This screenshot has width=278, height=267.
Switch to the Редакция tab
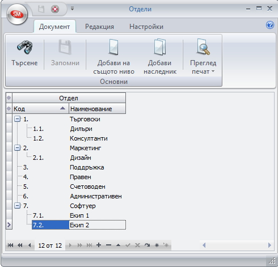pyautogui.click(x=99, y=27)
